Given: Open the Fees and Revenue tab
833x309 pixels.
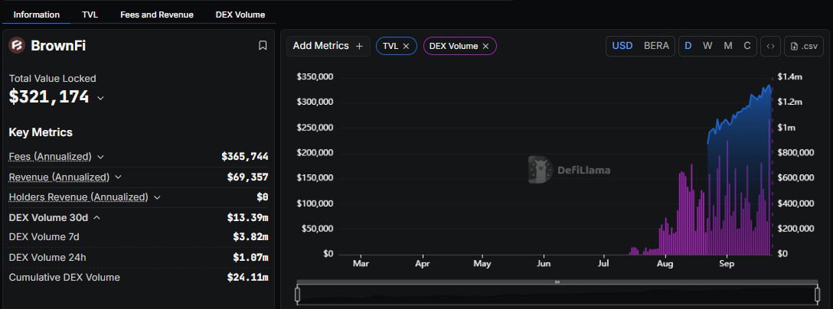Looking at the screenshot, I should [157, 15].
